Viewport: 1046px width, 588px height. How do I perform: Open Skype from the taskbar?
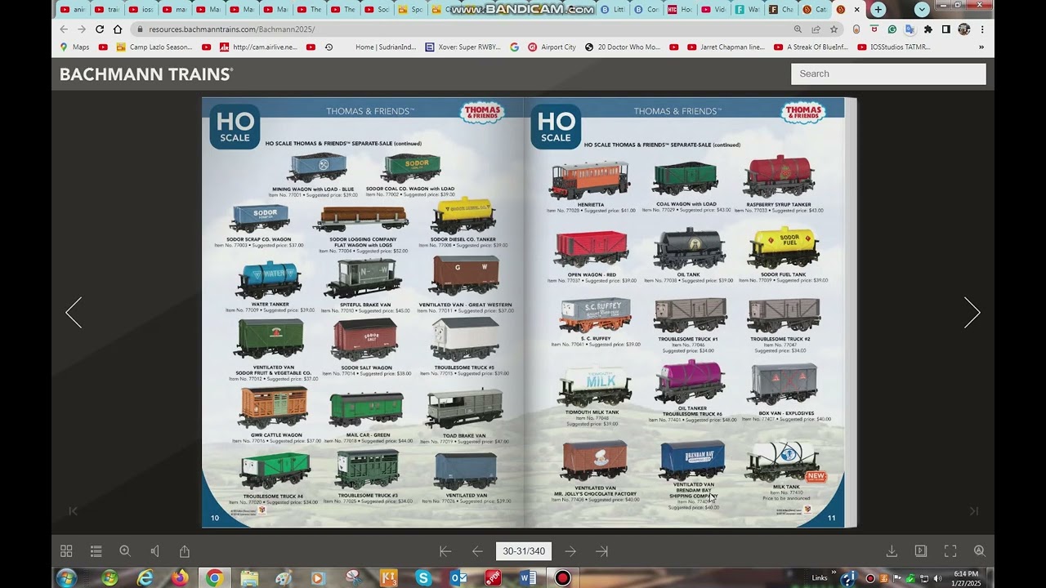pyautogui.click(x=422, y=578)
